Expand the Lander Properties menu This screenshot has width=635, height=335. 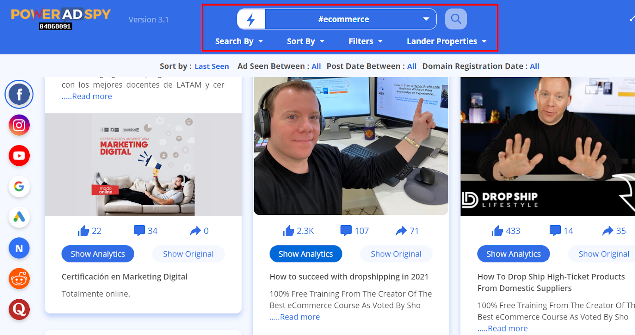click(446, 41)
